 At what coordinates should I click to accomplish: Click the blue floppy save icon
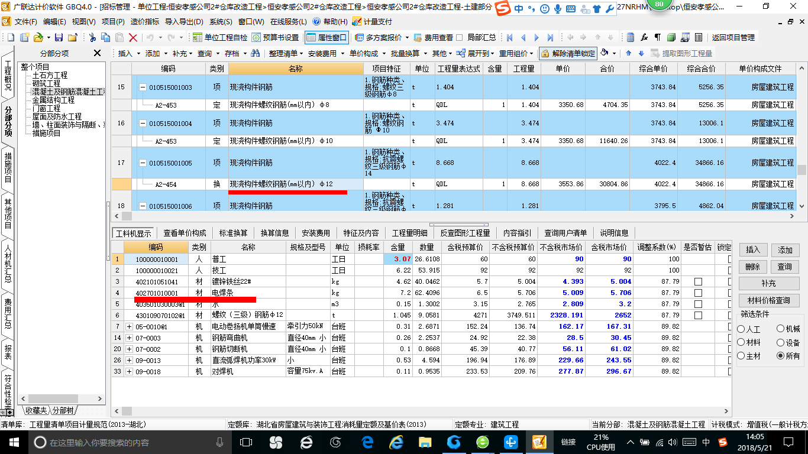point(59,37)
